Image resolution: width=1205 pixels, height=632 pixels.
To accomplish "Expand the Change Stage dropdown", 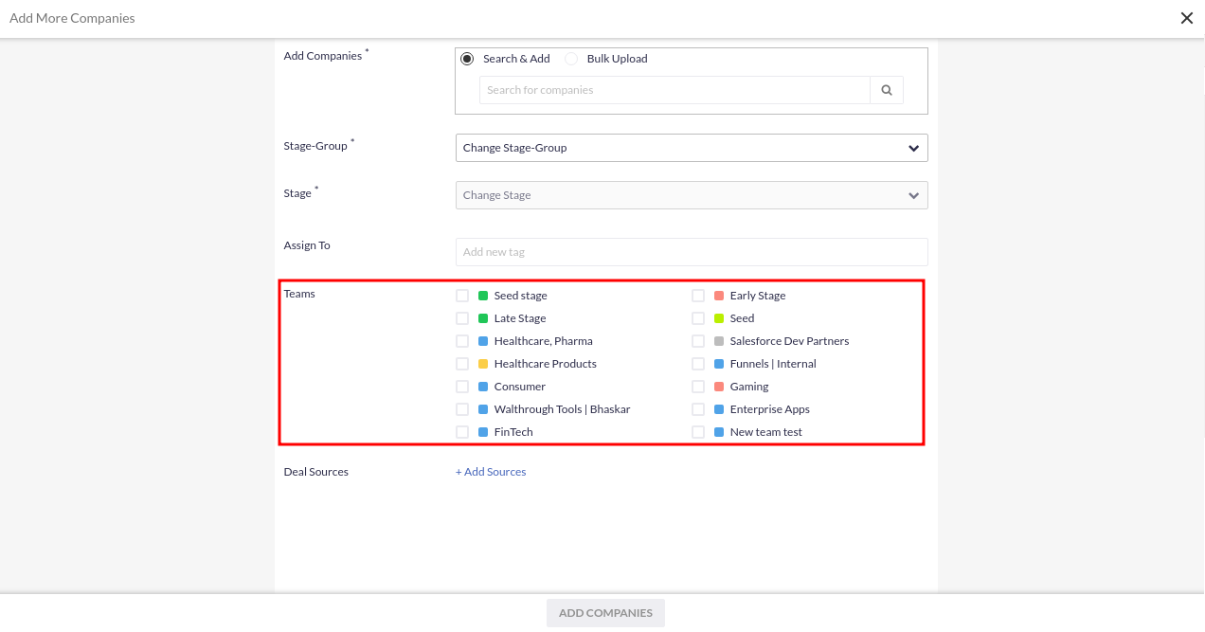I will coord(691,195).
